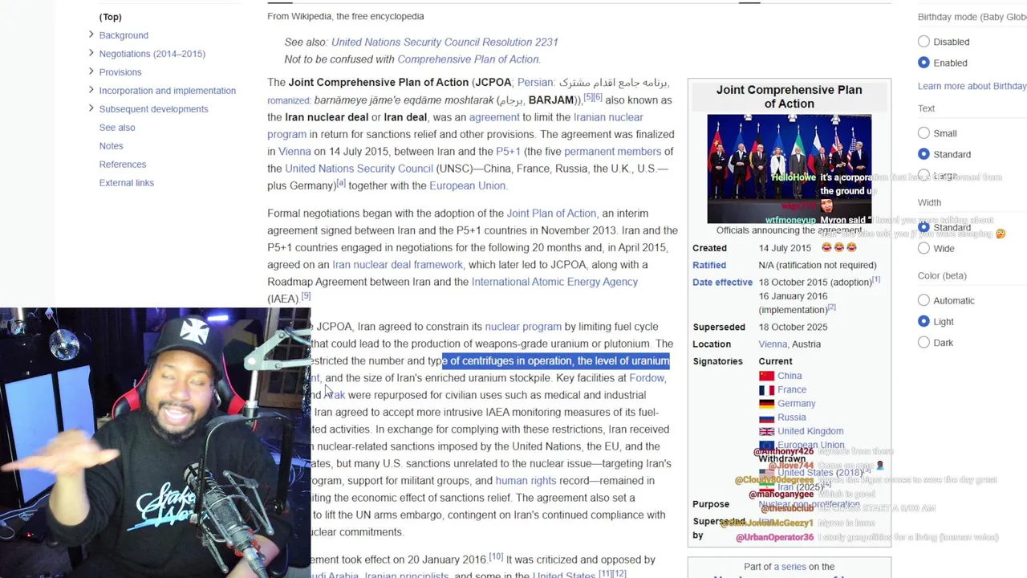Select Enabled for Birthday mode

click(923, 63)
